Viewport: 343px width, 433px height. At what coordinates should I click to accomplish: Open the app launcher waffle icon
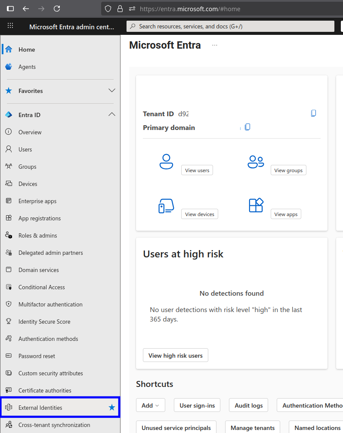pyautogui.click(x=10, y=26)
